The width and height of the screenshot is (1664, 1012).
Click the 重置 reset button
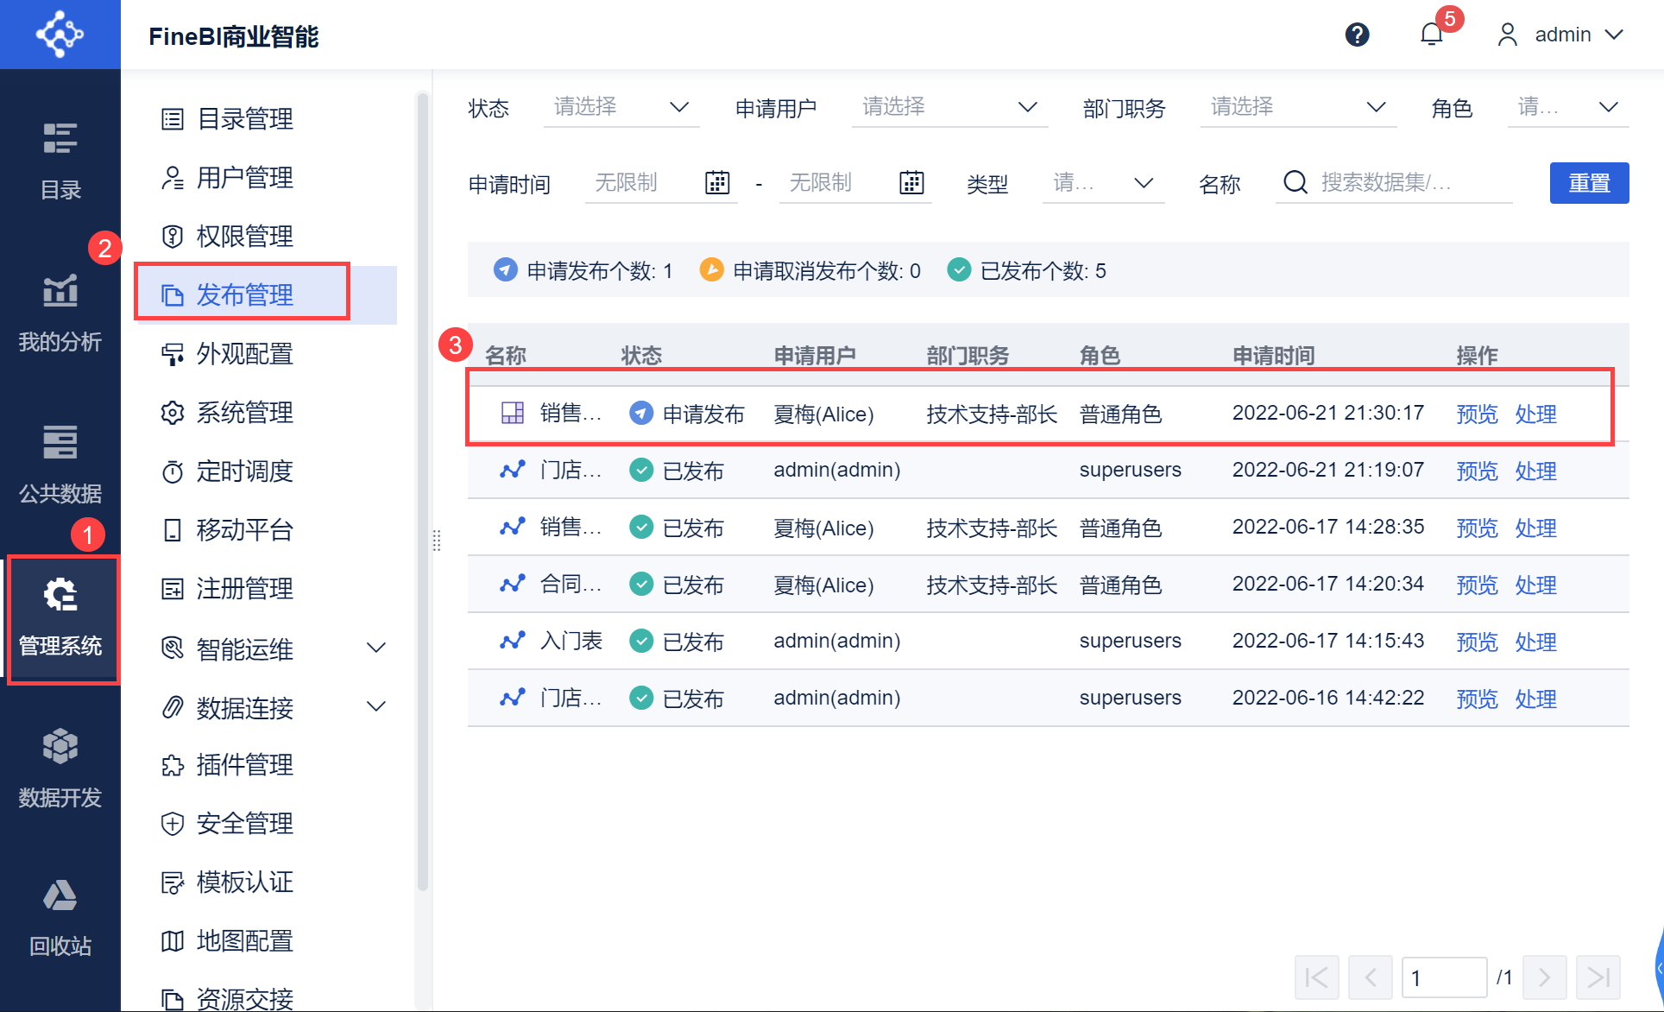[1588, 183]
